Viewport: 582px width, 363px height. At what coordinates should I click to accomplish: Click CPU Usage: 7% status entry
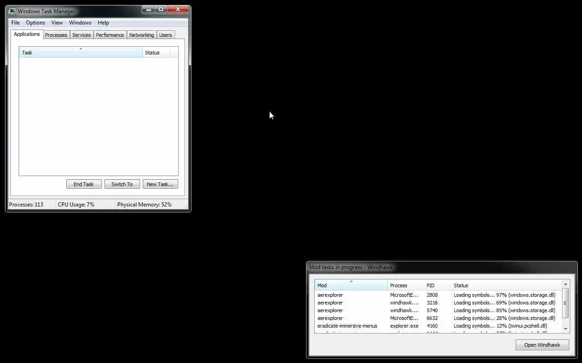click(x=76, y=205)
